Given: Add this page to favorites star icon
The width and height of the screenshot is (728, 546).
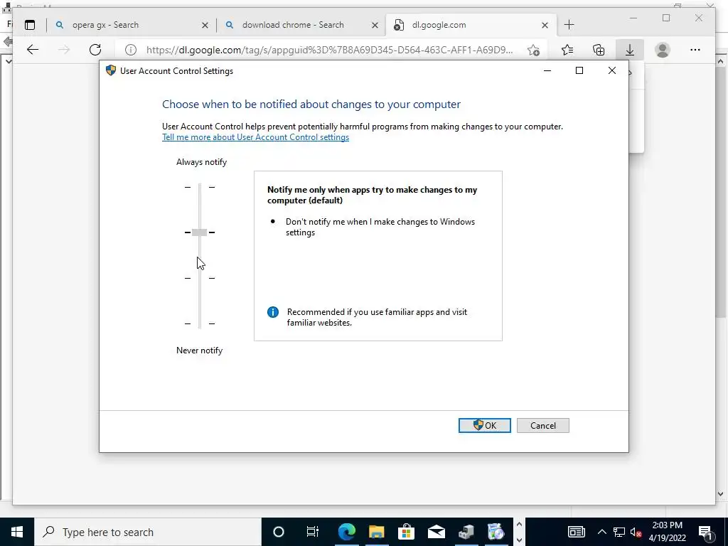Looking at the screenshot, I should pos(533,50).
